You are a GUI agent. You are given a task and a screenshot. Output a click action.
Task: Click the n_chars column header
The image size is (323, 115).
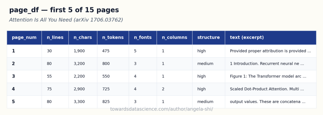[83, 37]
